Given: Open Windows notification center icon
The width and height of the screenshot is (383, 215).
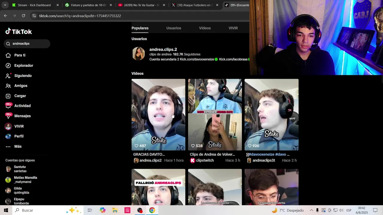Looking at the screenshot, I should click(x=375, y=210).
